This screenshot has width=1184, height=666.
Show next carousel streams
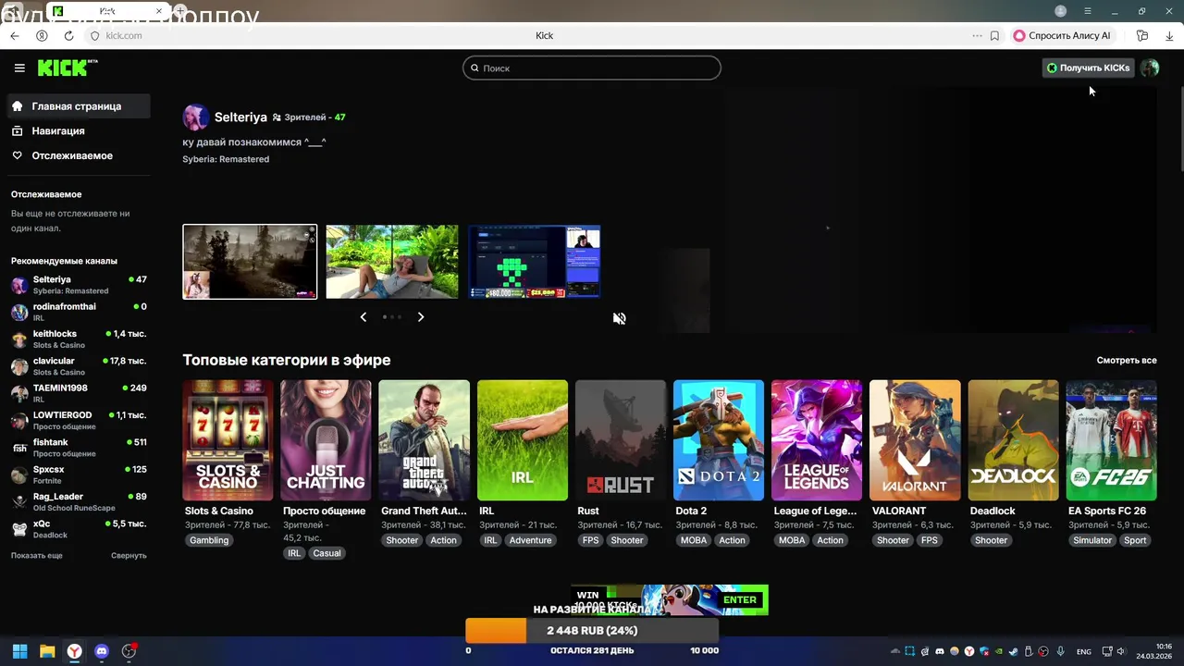point(421,317)
